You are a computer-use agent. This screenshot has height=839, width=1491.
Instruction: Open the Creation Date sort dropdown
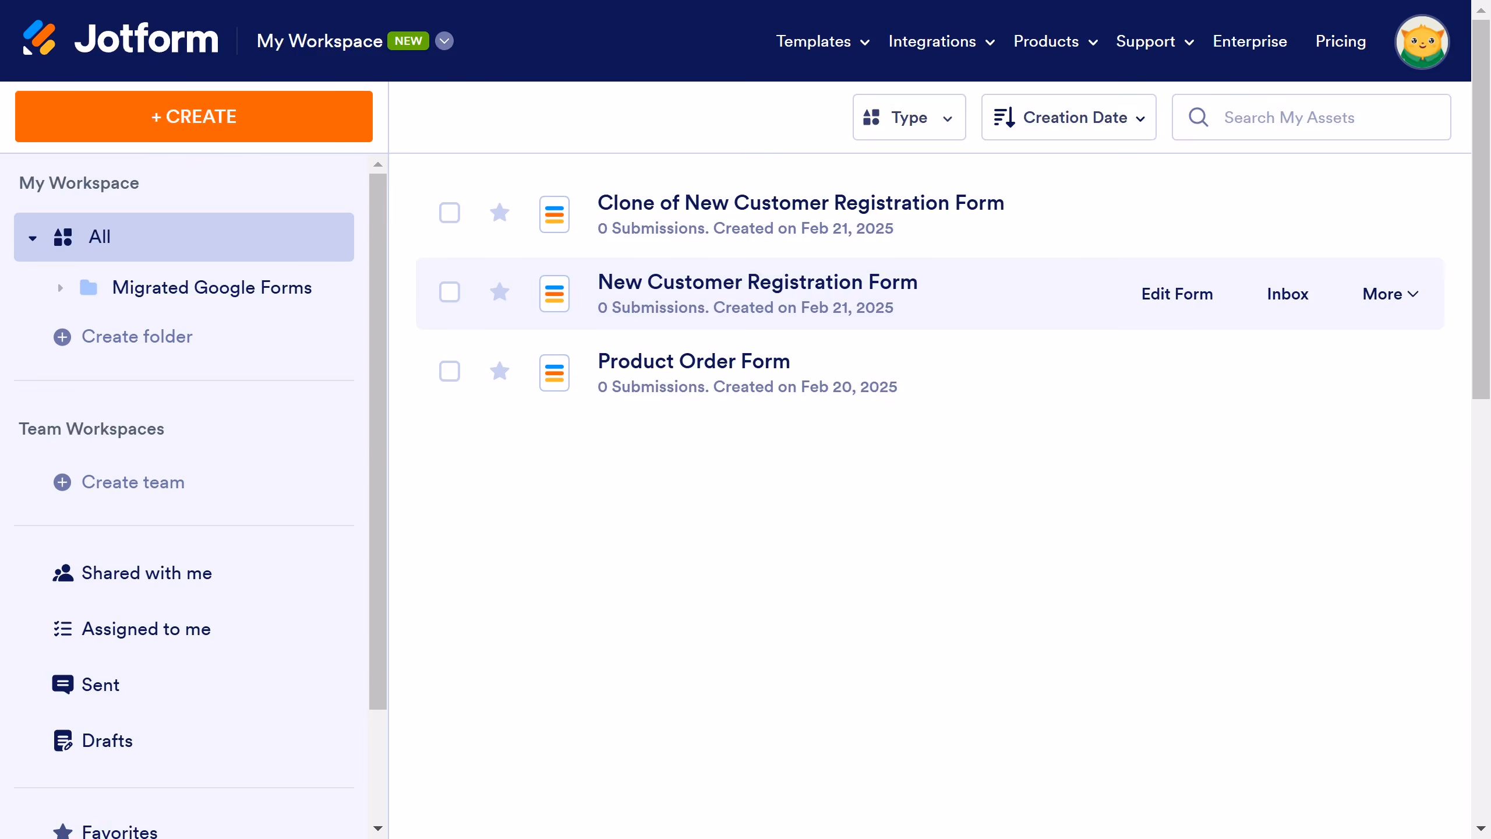[1069, 117]
